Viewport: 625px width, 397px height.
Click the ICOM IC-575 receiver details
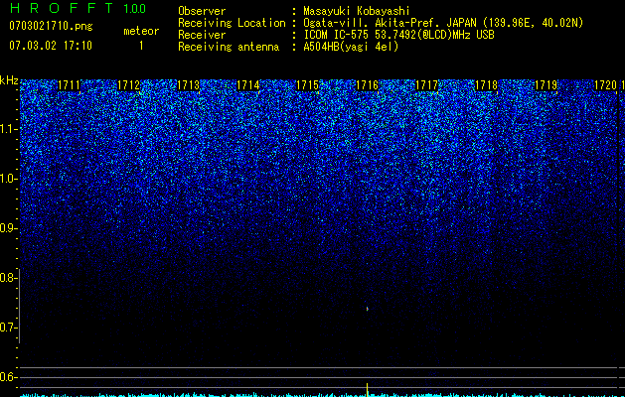coord(398,35)
